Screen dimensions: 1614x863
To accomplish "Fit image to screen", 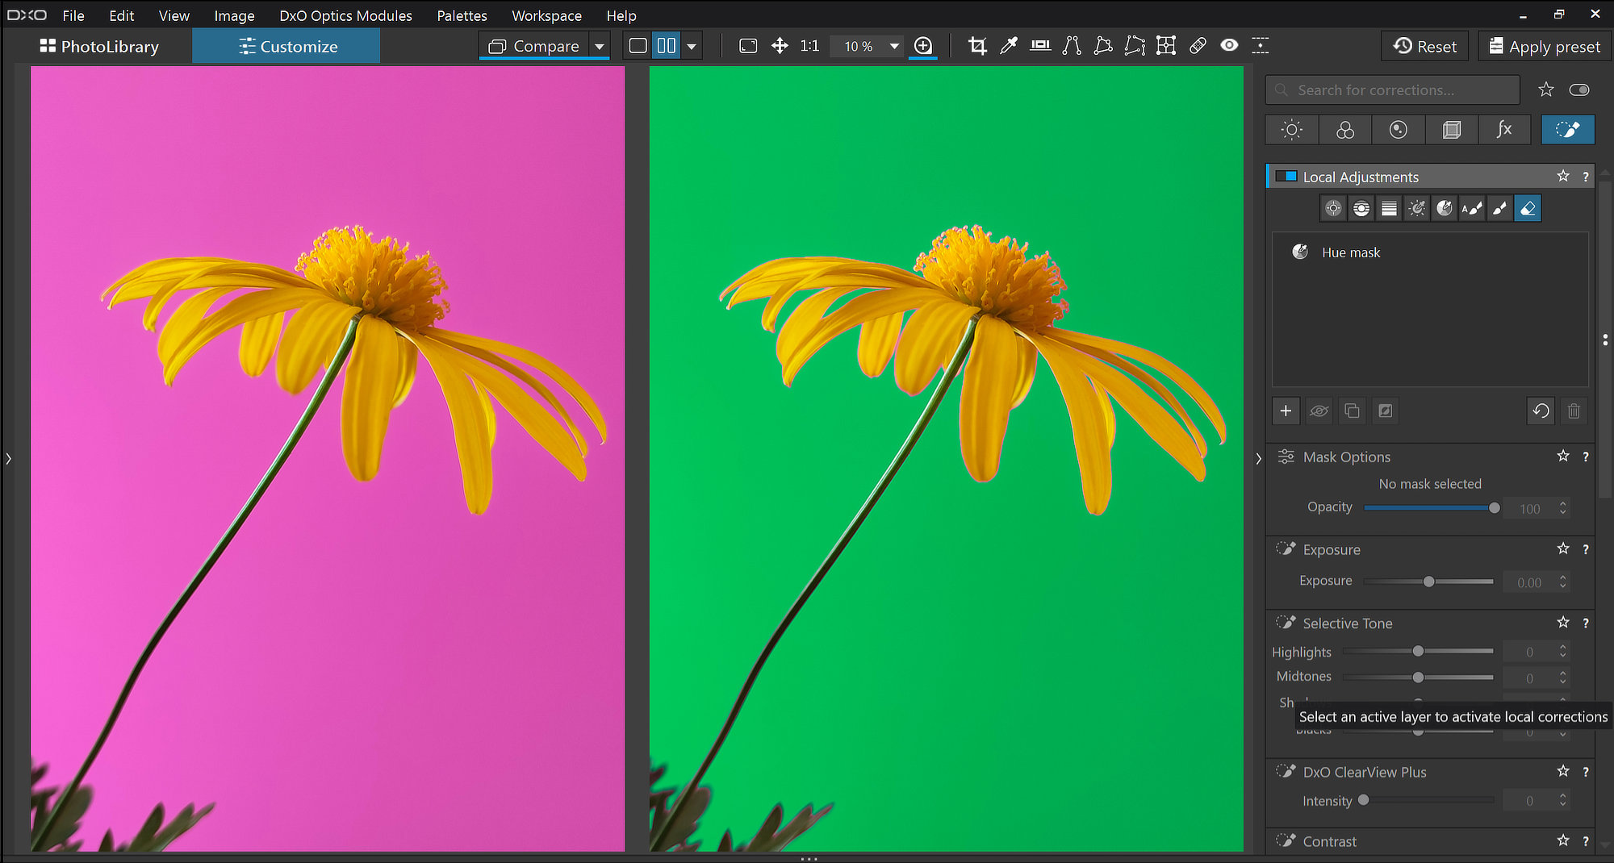I will coord(748,46).
